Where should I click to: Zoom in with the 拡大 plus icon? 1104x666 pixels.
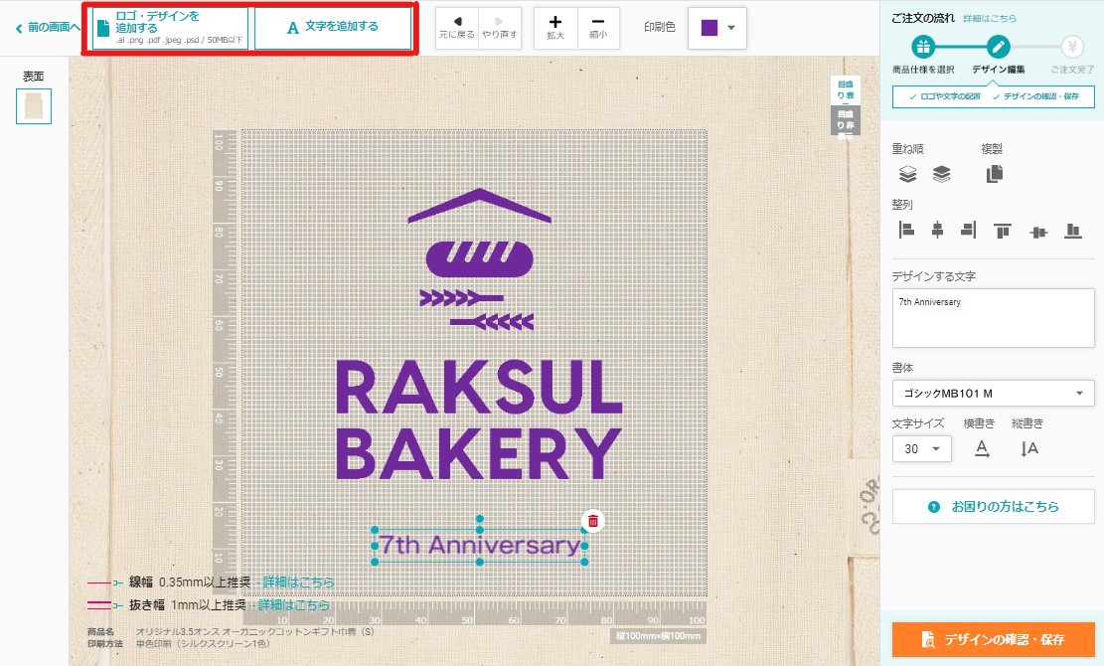555,28
